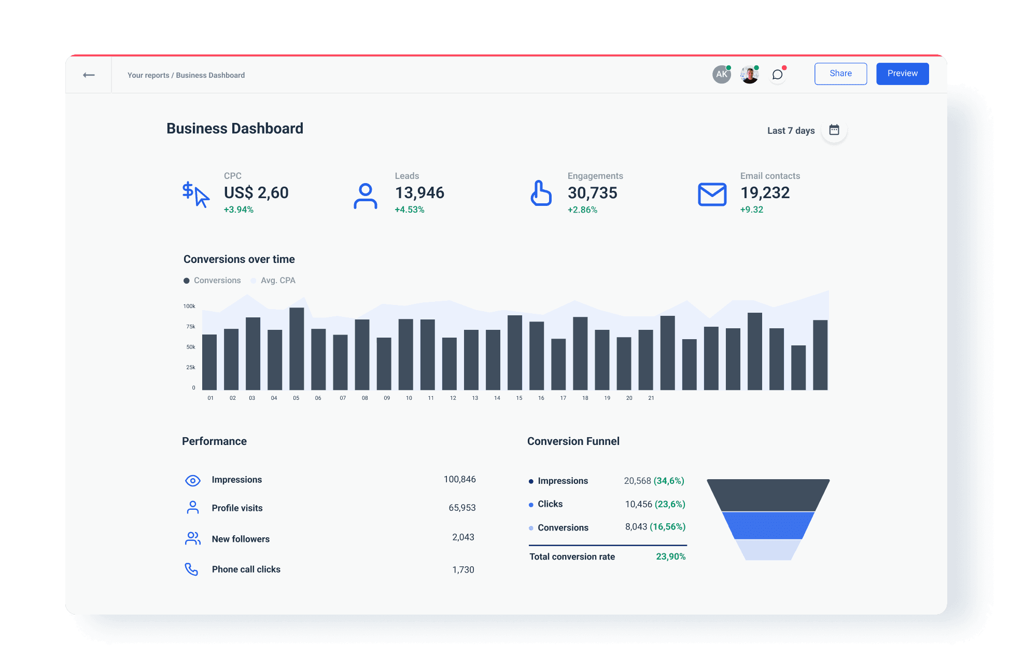1011x669 pixels.
Task: Navigate to Your reports breadcrumb
Action: click(x=149, y=75)
